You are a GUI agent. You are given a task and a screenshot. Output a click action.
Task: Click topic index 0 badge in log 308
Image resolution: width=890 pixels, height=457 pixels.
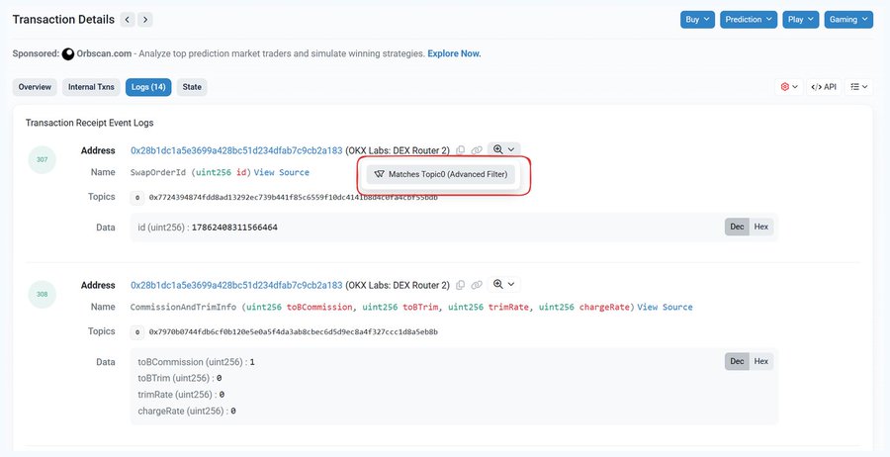136,332
